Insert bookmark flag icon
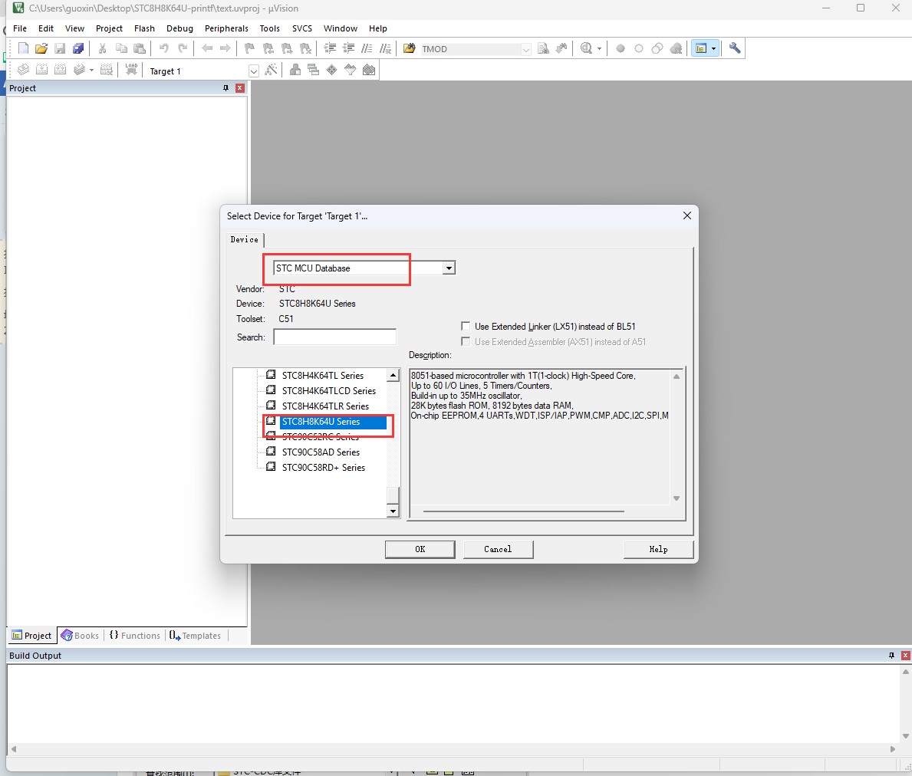Viewport: 912px width, 776px height. point(249,48)
